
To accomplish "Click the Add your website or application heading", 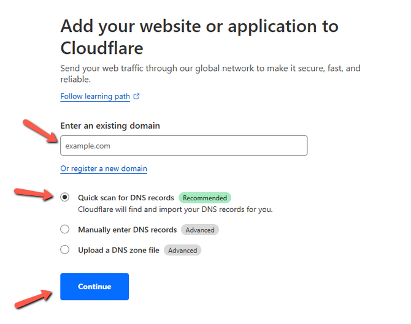I will click(199, 37).
